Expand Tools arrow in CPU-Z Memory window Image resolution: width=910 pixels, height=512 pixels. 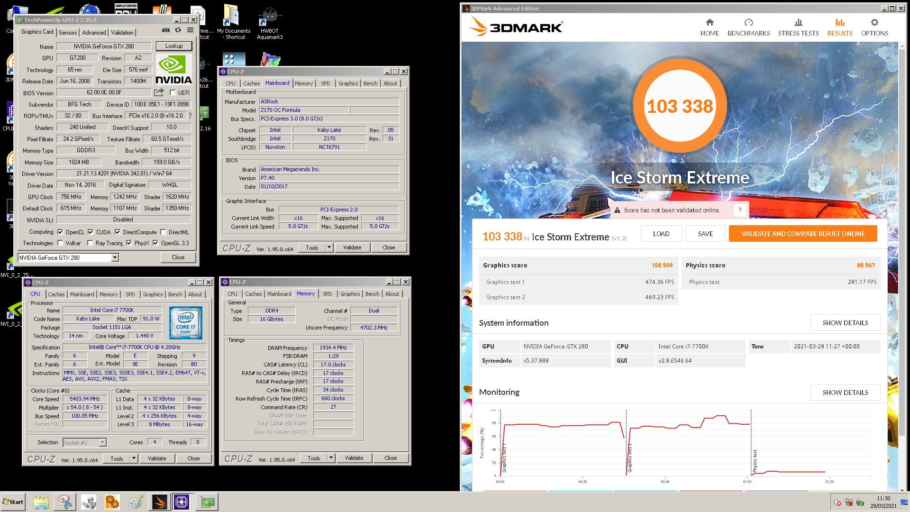click(331, 458)
